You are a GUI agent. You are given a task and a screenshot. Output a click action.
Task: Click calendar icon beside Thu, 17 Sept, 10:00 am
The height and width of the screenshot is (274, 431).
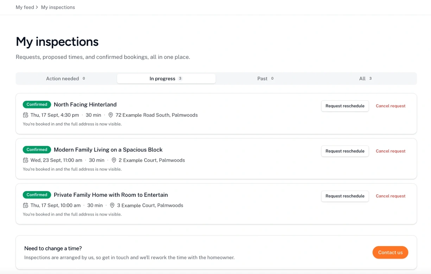pos(25,205)
